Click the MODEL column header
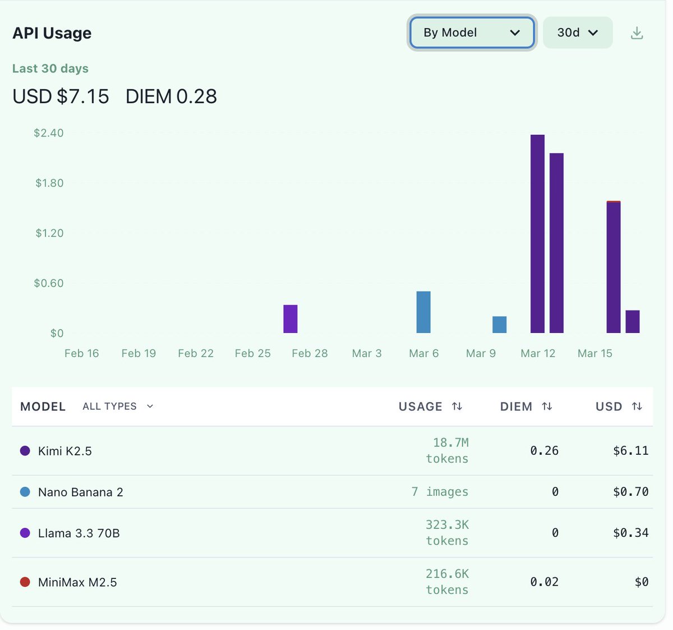 coord(43,407)
